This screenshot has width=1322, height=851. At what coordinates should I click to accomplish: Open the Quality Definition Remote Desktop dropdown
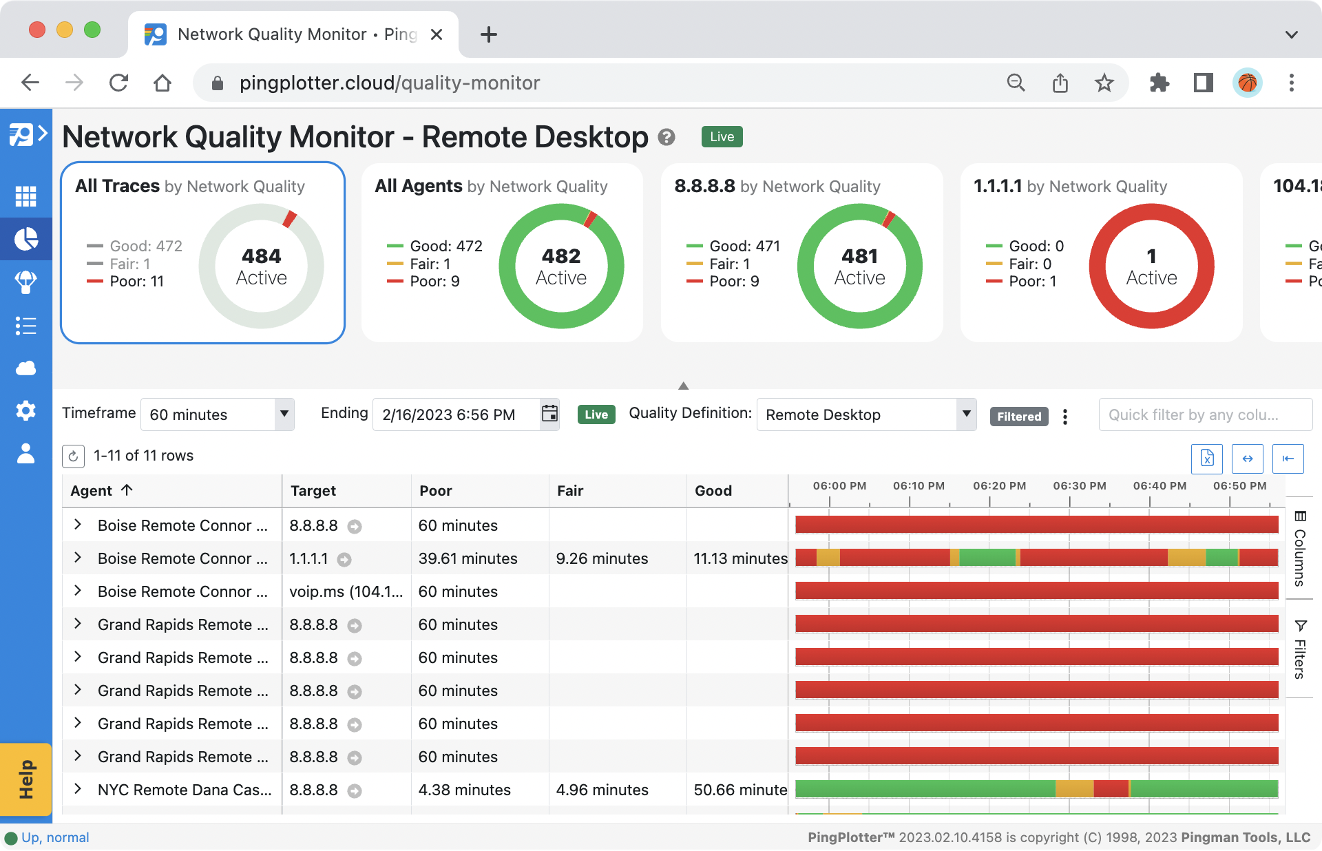pos(865,414)
